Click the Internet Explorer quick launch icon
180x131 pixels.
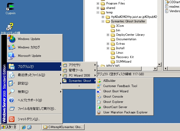pos(24,127)
